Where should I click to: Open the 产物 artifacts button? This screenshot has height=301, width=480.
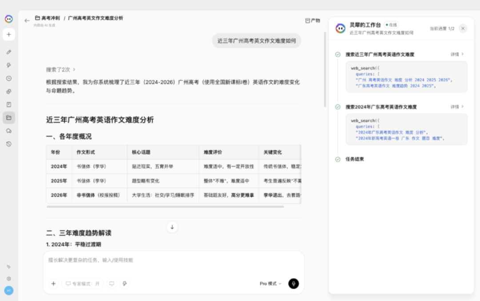312,20
